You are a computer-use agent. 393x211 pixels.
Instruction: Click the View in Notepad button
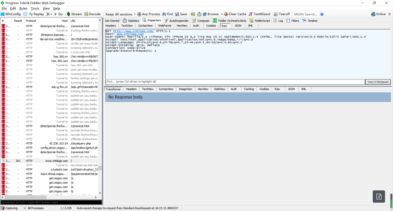coord(377,82)
